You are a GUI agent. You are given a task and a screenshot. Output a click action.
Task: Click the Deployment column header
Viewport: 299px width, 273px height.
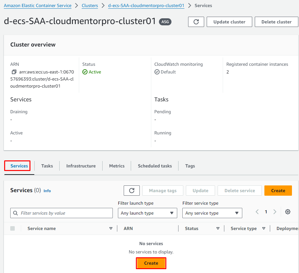tap(287, 228)
